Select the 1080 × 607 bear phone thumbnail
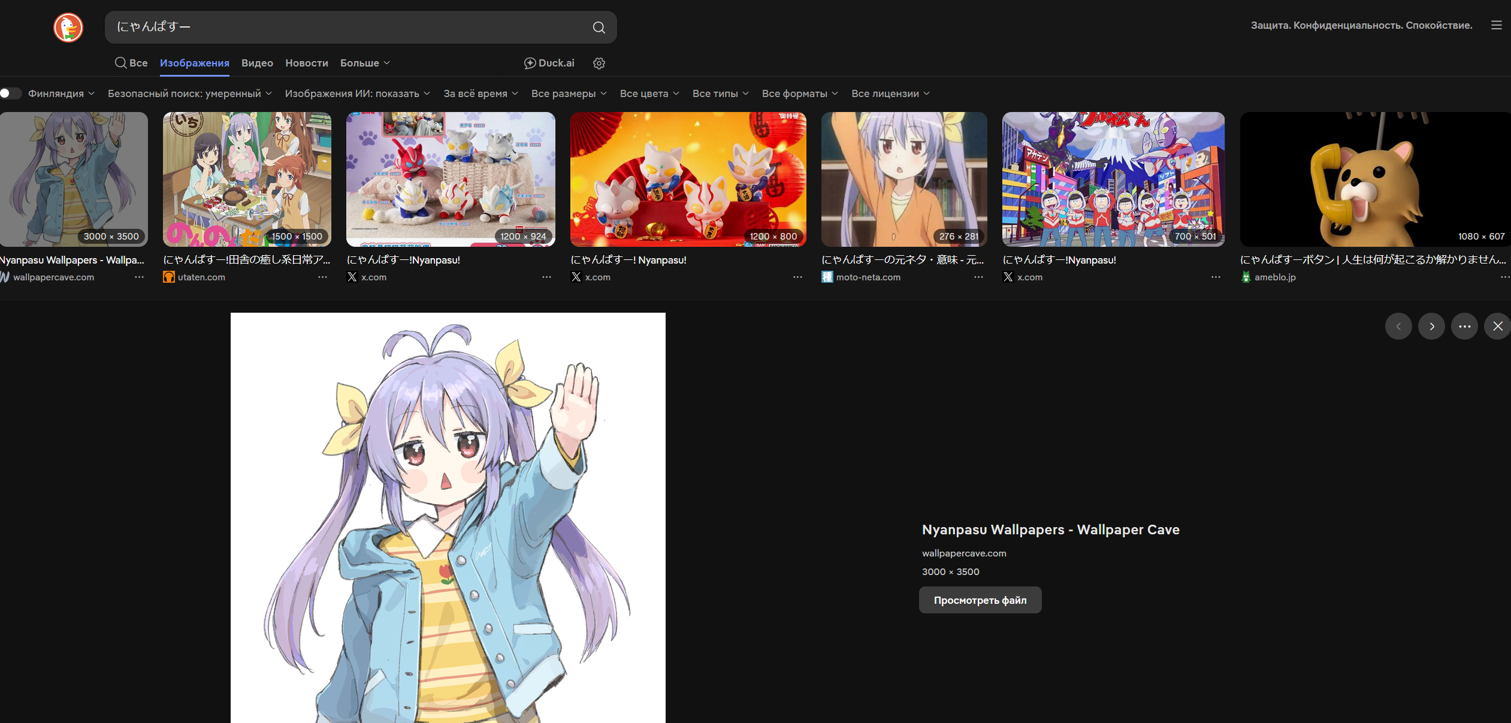The image size is (1511, 723). [x=1376, y=179]
